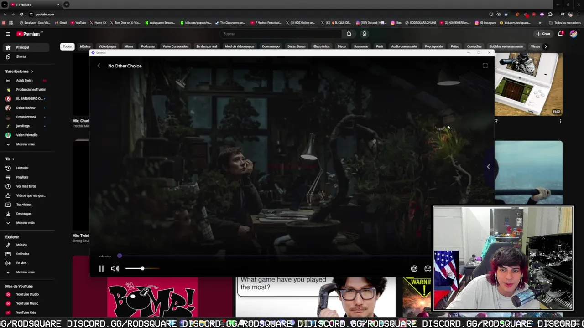Viewport: 584px width, 328px height.
Task: Select the Videojuegos filter chip
Action: coord(107,46)
